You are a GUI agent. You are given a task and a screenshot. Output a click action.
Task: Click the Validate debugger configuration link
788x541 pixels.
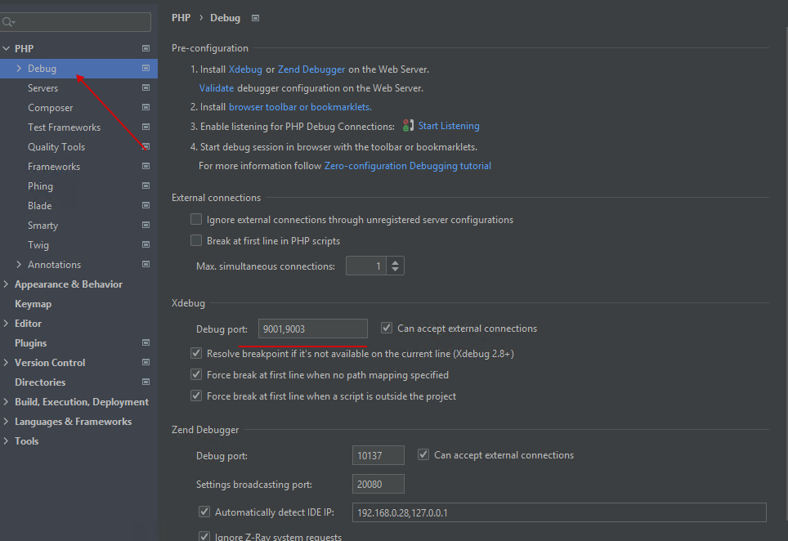coord(217,88)
